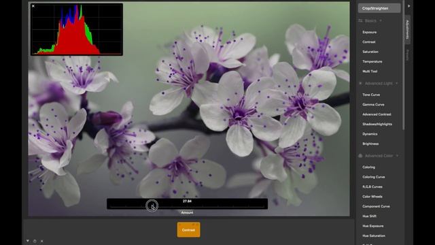435x245 pixels.
Task: Select the Saturation adjustment
Action: [x=370, y=52]
